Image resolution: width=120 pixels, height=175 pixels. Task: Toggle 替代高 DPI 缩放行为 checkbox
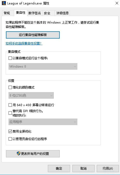pos(10,113)
